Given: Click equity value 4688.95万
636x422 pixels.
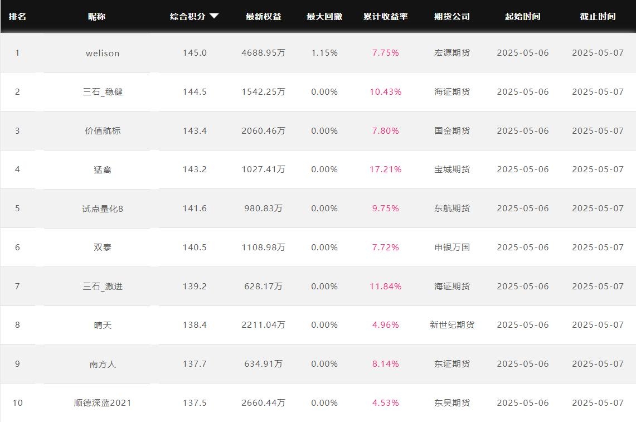Looking at the screenshot, I should tap(263, 53).
